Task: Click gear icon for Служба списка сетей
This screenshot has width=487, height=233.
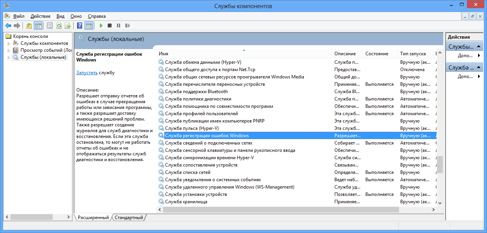Action: 161,172
